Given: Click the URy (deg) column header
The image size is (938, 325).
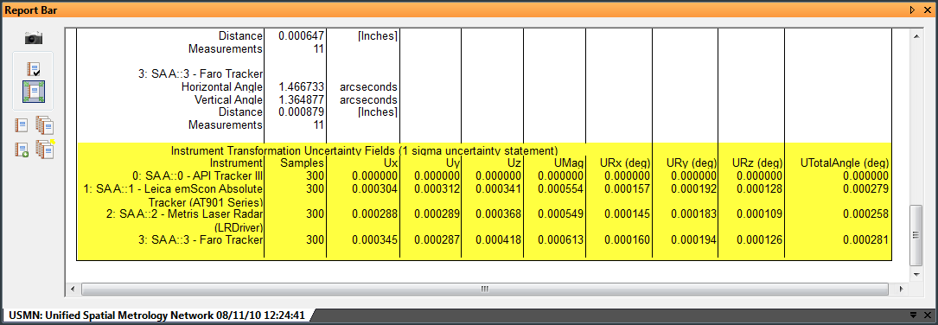Looking at the screenshot, I should pyautogui.click(x=692, y=162).
